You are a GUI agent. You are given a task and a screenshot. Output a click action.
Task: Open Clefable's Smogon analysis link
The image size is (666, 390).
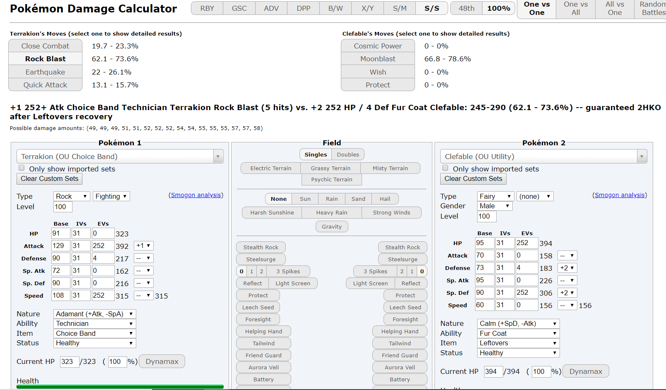(620, 195)
